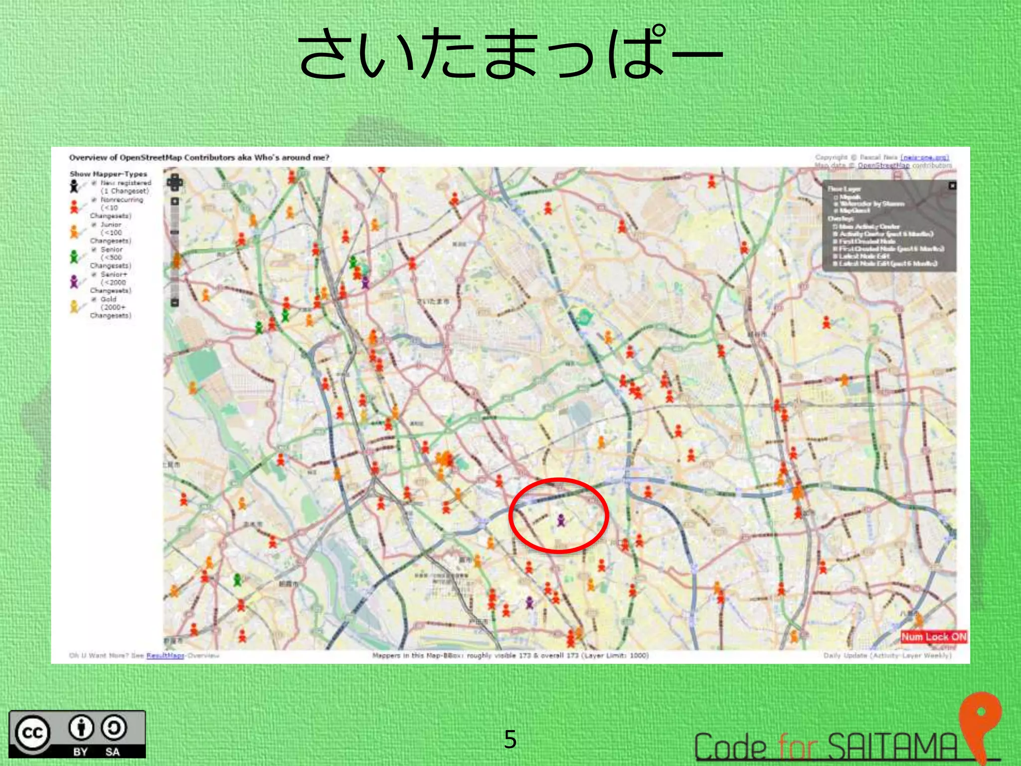Click purple marker beside the topmost green marker
Viewport: 1021px width, 766px height.
(x=365, y=283)
